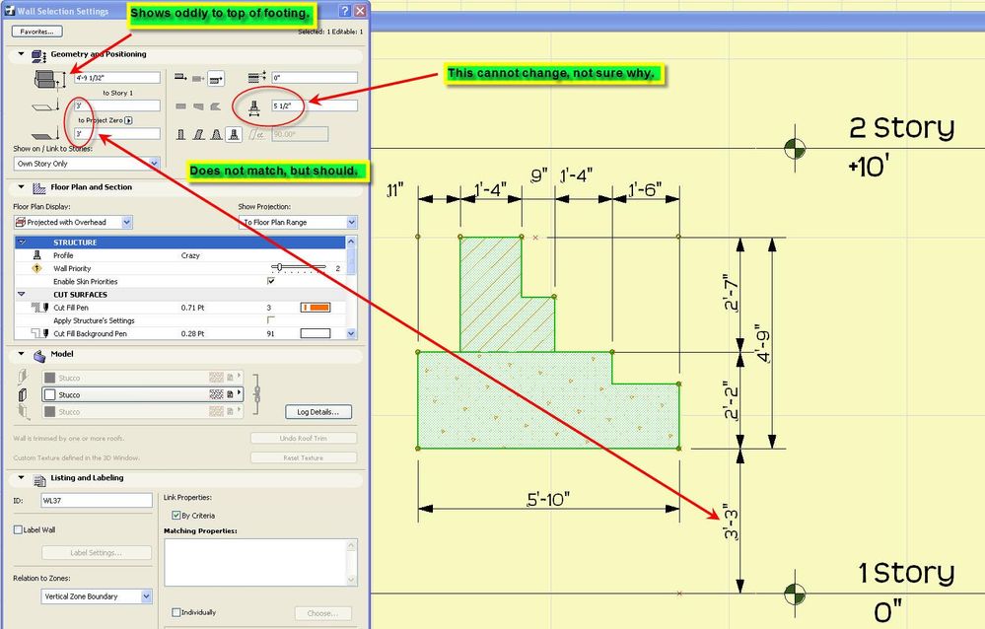The width and height of the screenshot is (985, 629).
Task: Toggle the material link chain icon
Action: pyautogui.click(x=255, y=394)
